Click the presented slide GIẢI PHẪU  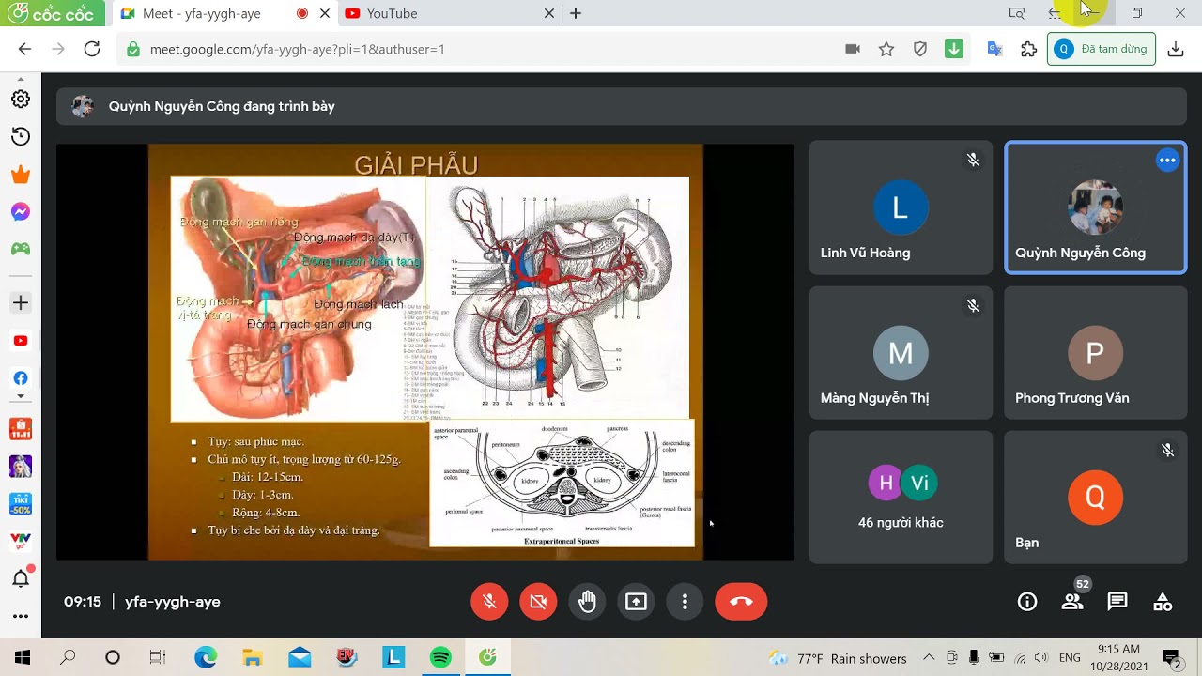425,352
